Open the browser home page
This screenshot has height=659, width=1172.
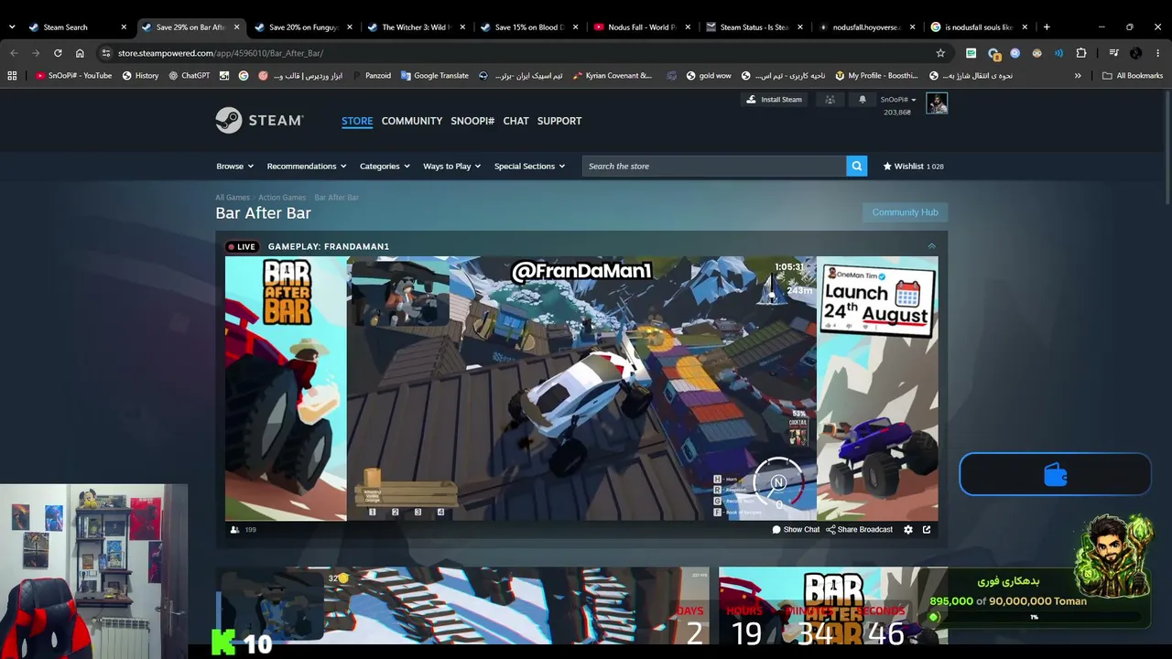coord(80,53)
